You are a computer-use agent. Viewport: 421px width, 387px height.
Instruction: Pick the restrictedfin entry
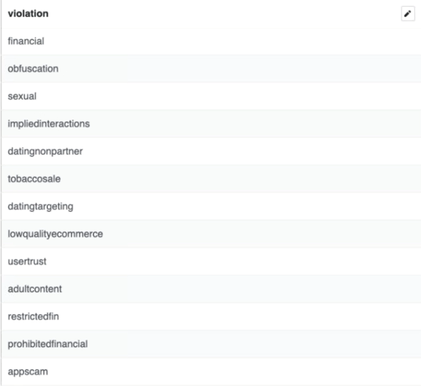(x=211, y=317)
